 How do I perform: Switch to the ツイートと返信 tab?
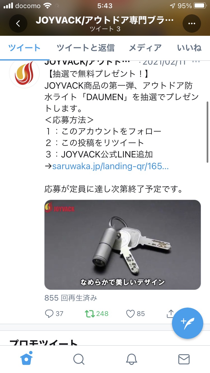85,48
